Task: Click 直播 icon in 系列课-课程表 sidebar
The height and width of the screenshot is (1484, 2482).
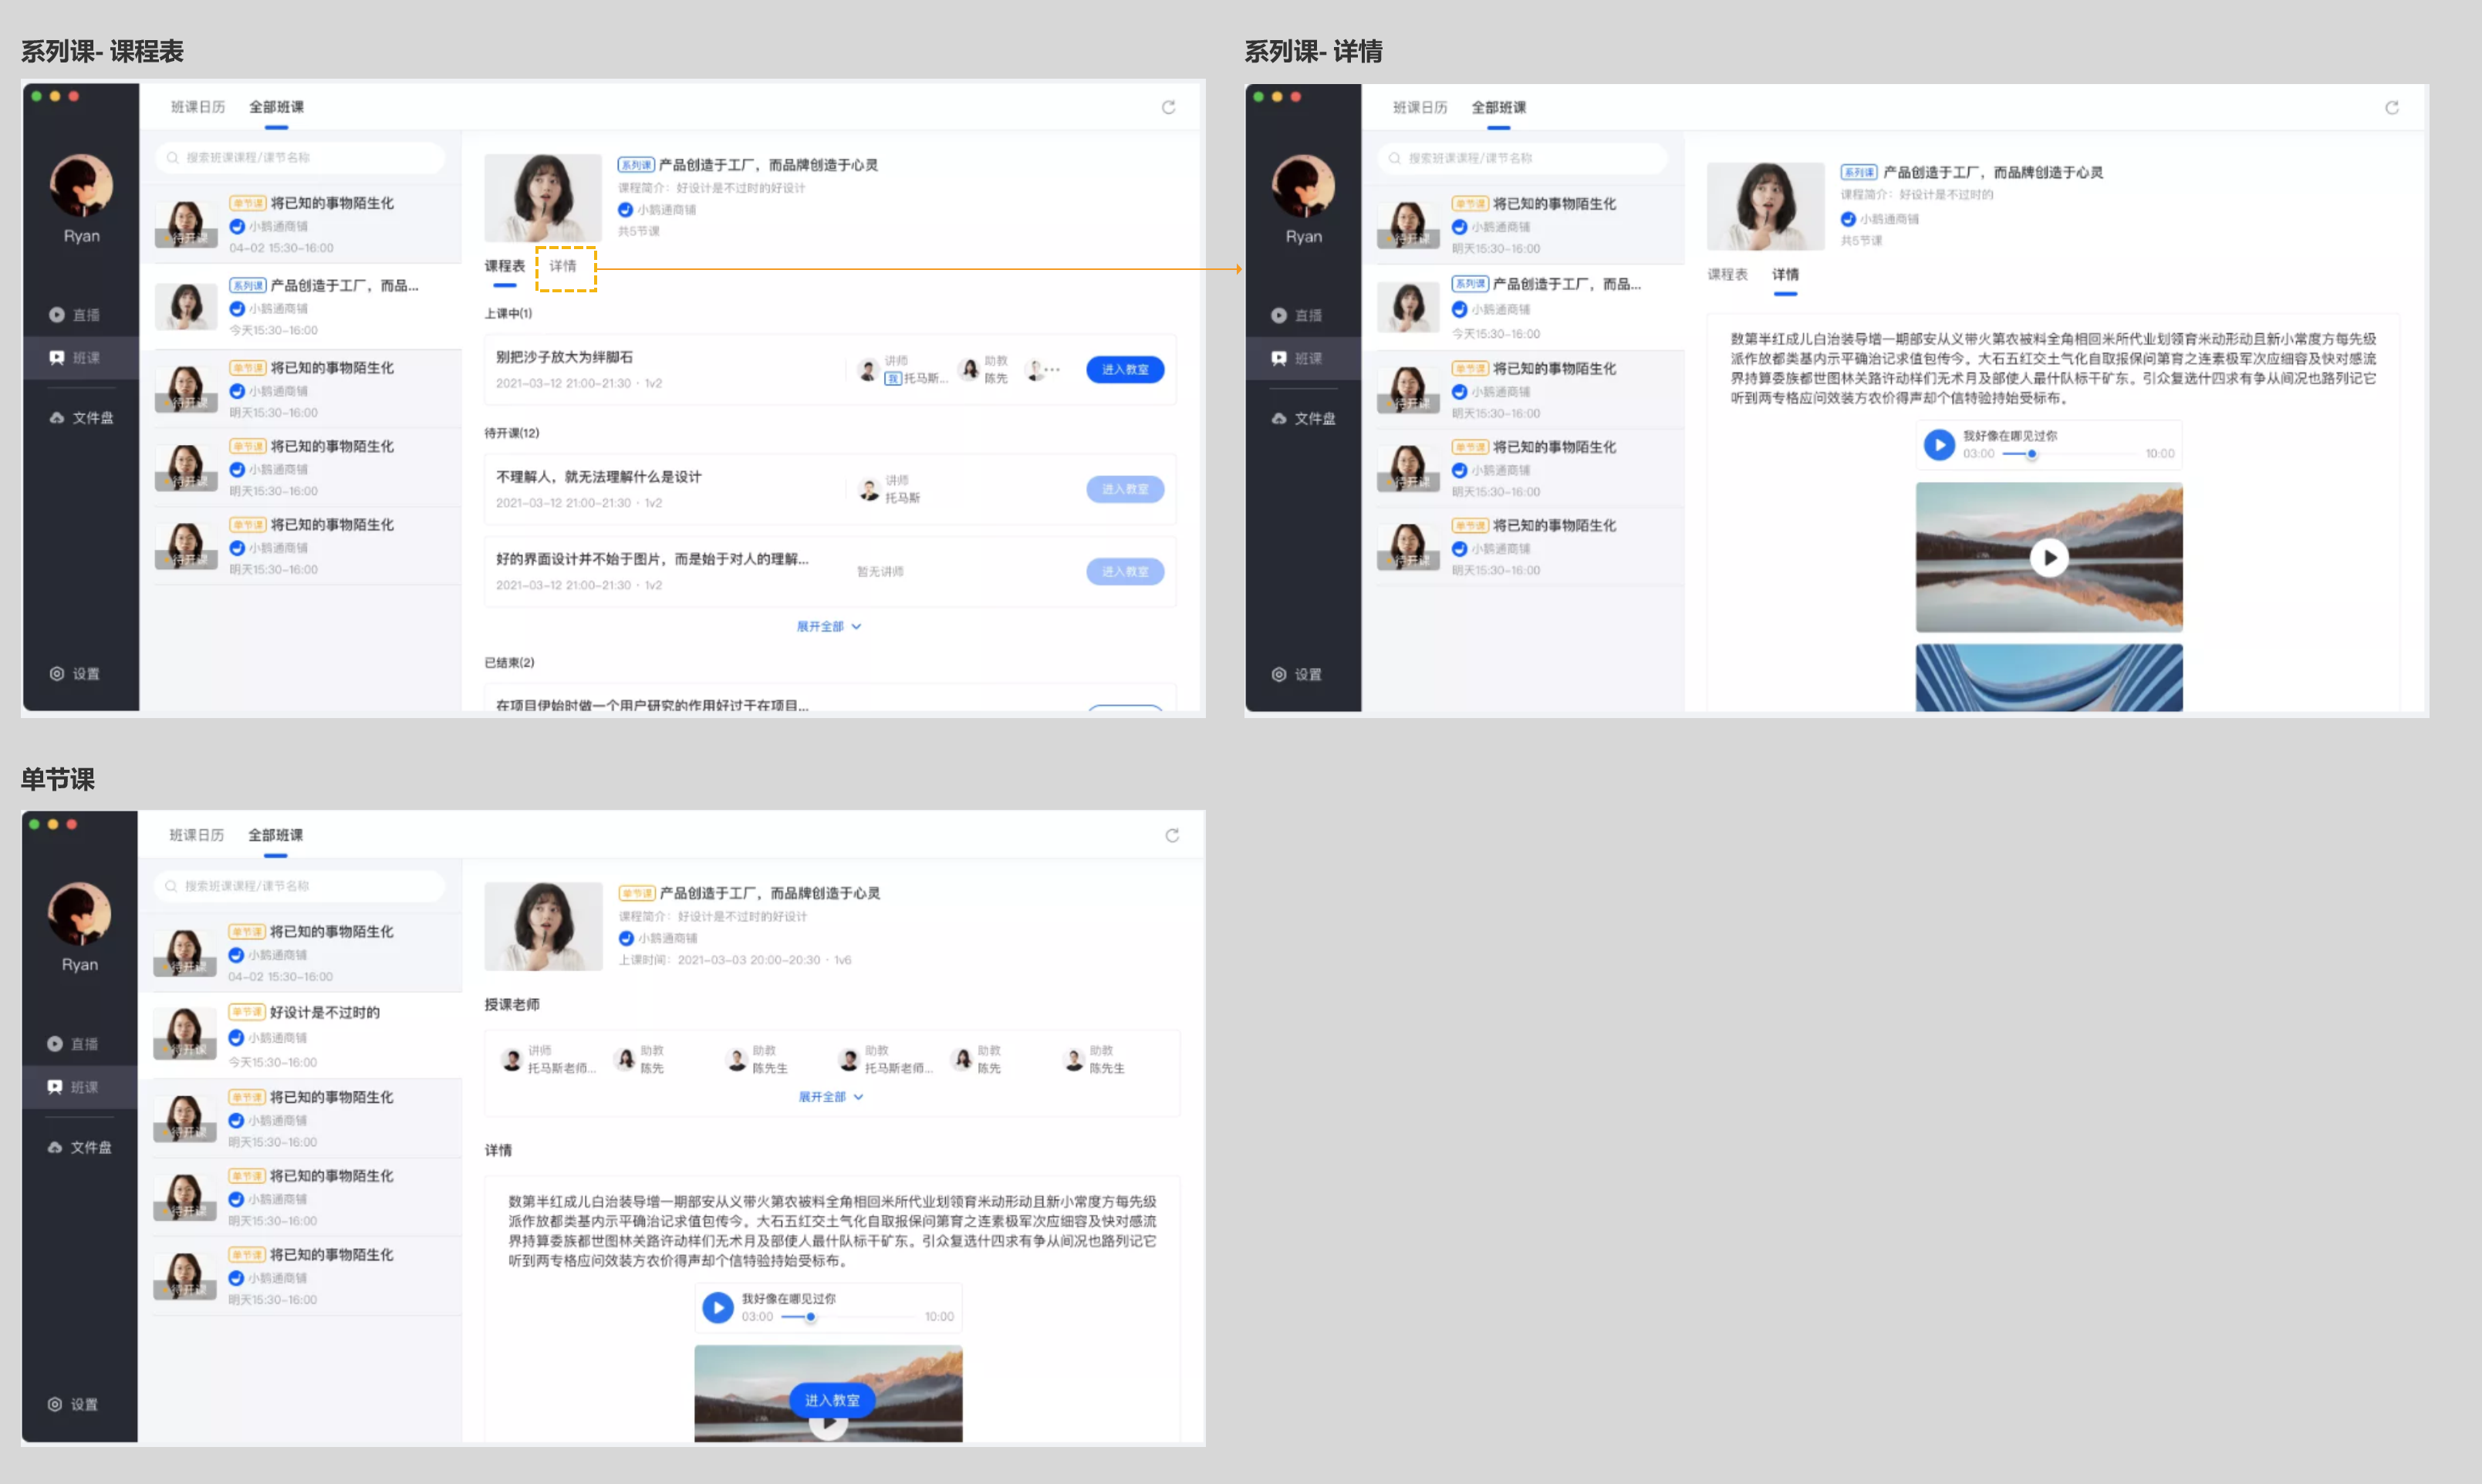Action: tap(57, 315)
